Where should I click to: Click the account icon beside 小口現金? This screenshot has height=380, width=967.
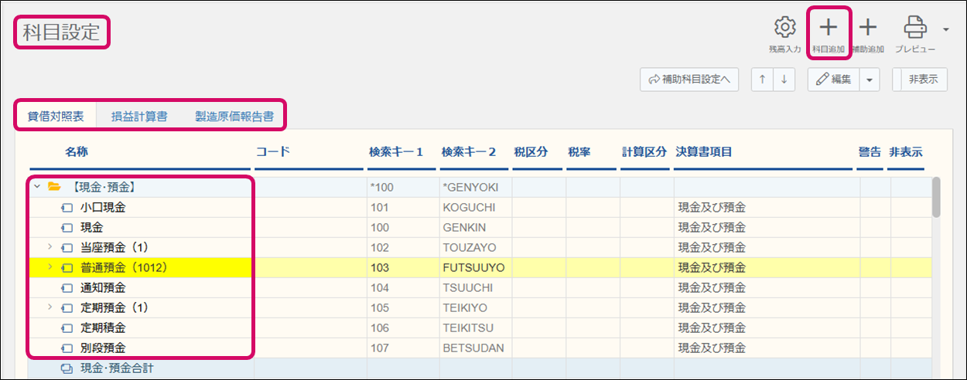pos(67,208)
